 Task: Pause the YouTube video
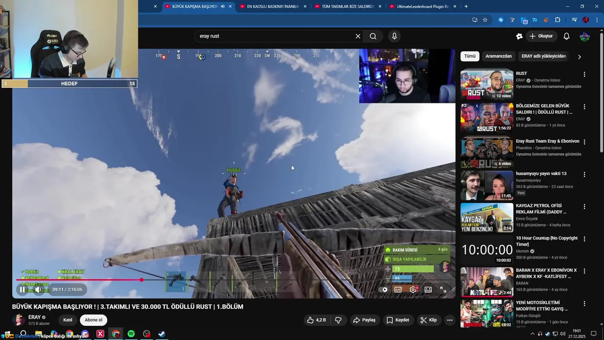(22, 289)
